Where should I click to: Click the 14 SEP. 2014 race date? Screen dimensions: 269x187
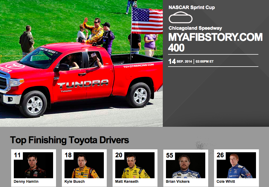180,61
